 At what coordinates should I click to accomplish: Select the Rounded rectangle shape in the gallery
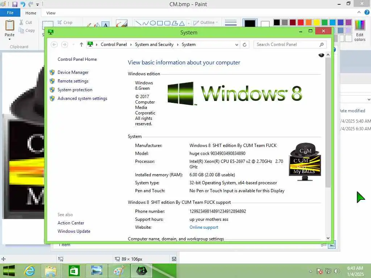tap(167, 23)
